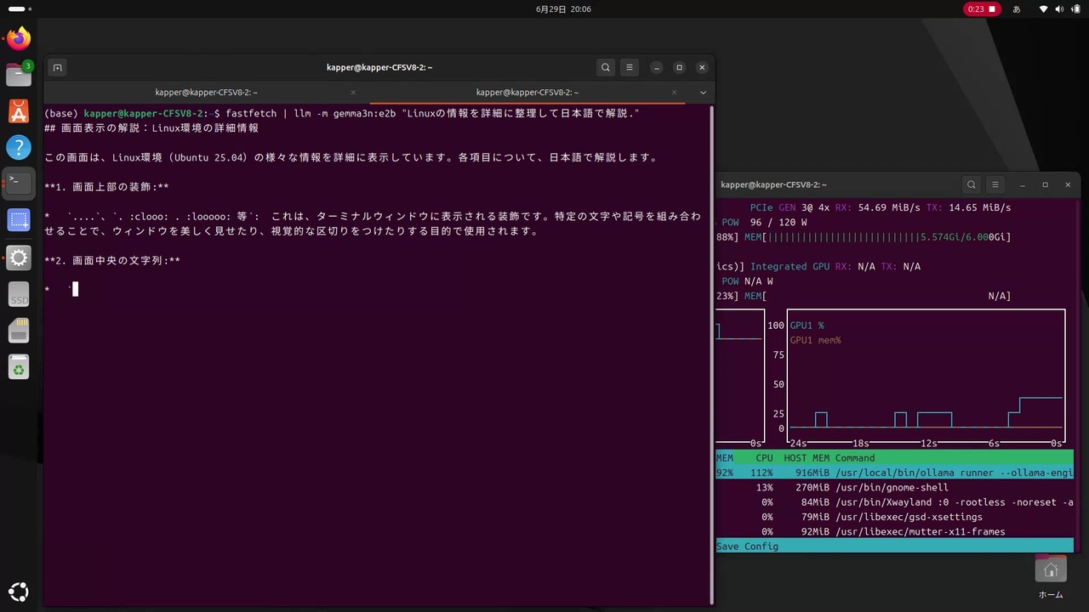Open the main terminal hamburger menu
Screen dimensions: 1089x612
pyautogui.click(x=629, y=67)
